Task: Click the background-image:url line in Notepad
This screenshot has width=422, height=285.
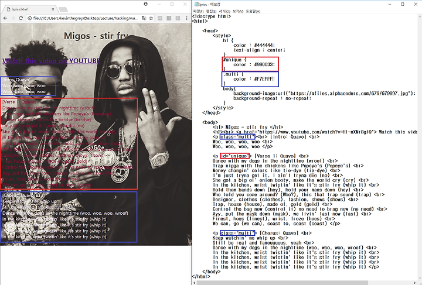Action: [324, 94]
